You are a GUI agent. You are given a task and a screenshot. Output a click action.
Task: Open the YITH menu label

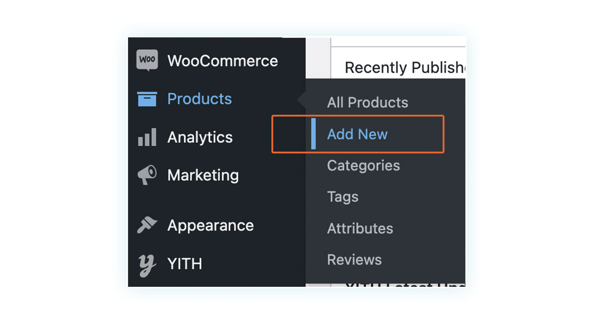185,264
